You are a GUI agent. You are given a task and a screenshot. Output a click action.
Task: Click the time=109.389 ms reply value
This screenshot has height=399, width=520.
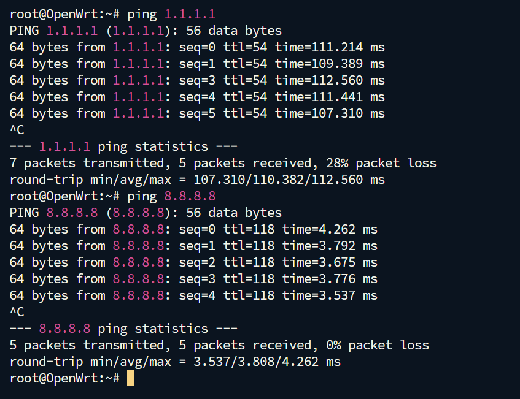click(330, 64)
